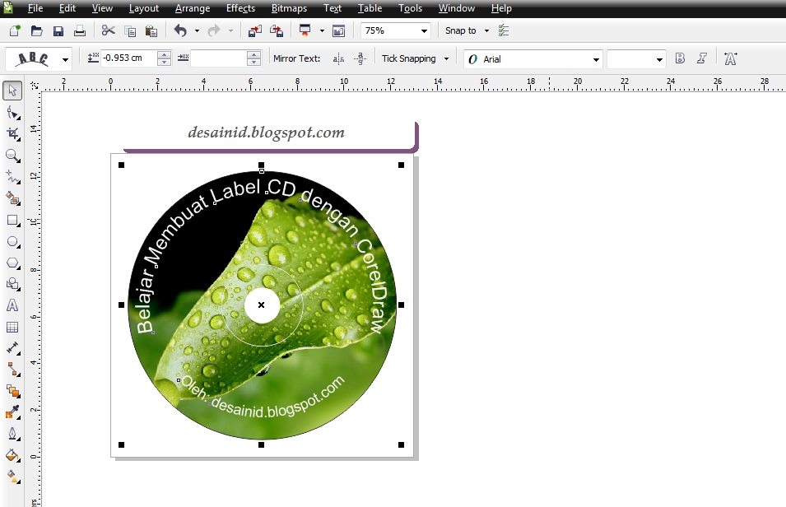
Task: Open the Edit menu
Action: click(x=67, y=8)
